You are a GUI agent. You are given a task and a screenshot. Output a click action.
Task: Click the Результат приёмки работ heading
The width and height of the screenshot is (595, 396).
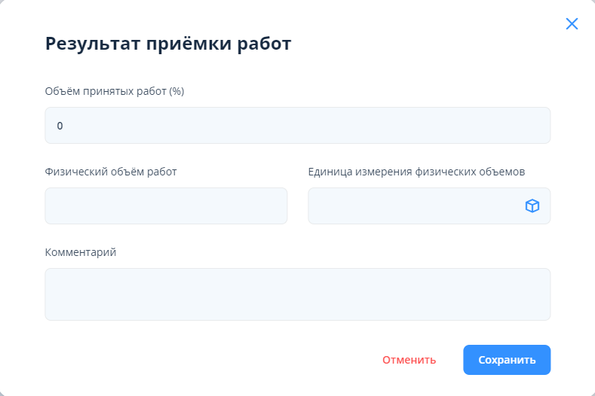(168, 44)
